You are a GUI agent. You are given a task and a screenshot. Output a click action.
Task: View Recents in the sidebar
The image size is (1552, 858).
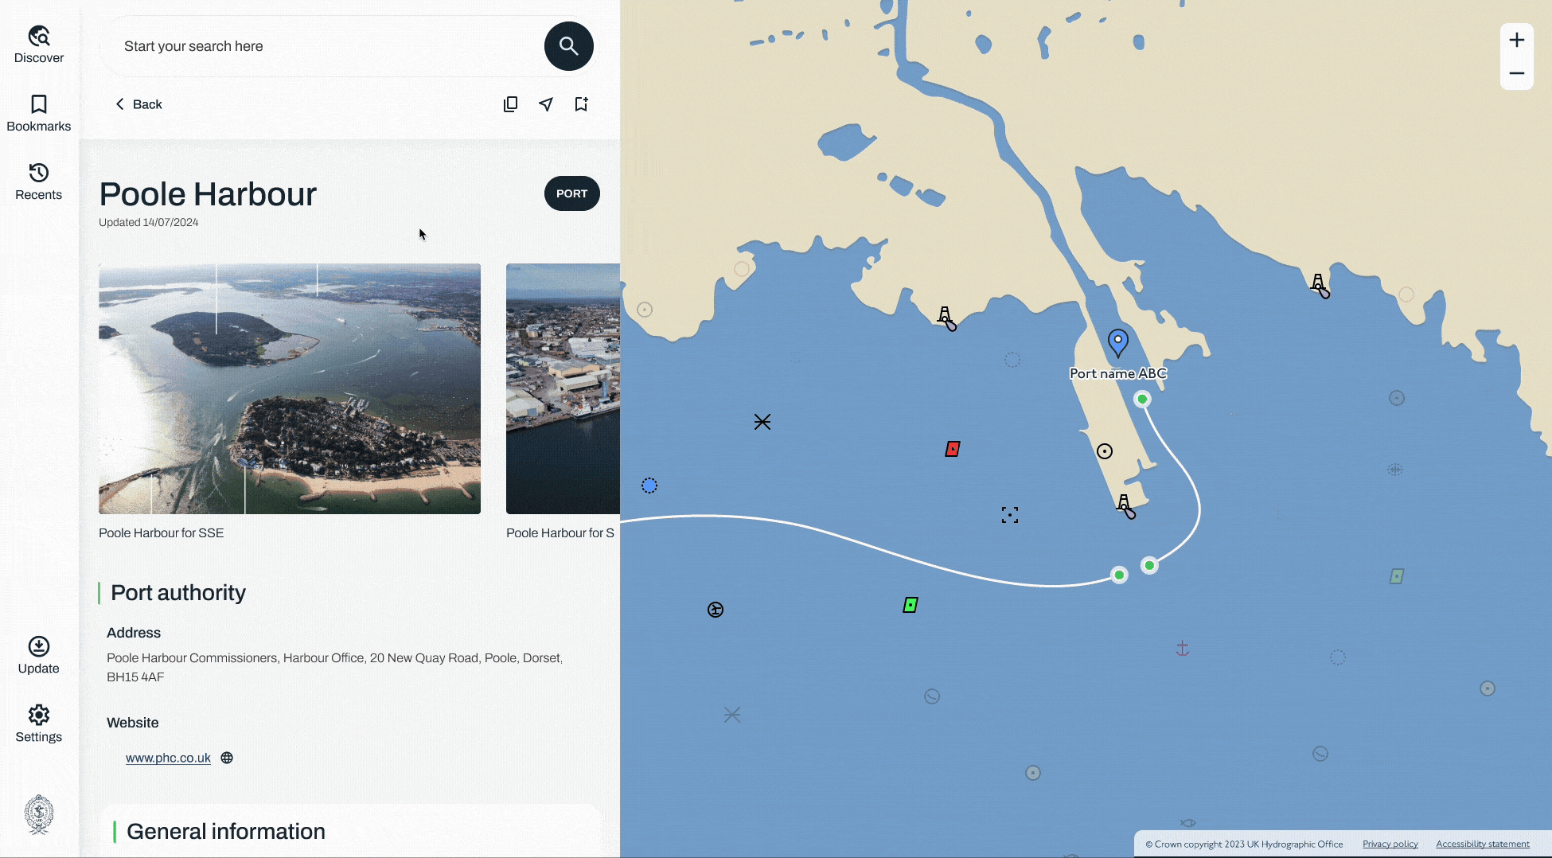click(37, 174)
